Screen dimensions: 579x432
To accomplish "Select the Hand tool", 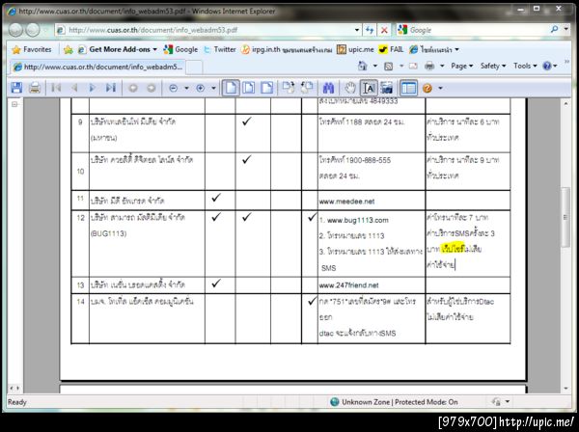I will click(x=350, y=88).
